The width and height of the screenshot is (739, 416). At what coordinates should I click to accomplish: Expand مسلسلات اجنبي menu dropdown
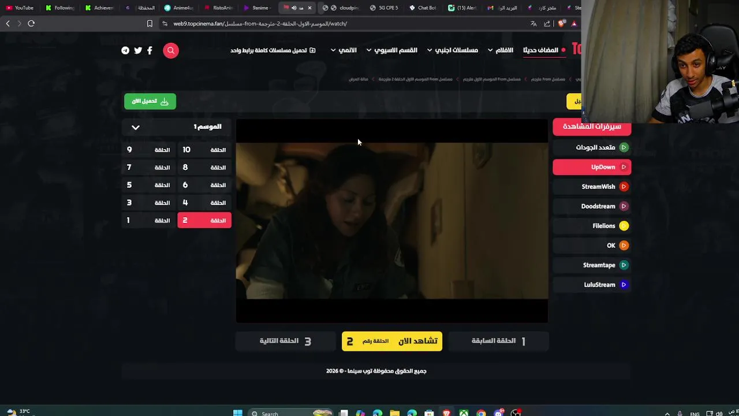pyautogui.click(x=429, y=51)
